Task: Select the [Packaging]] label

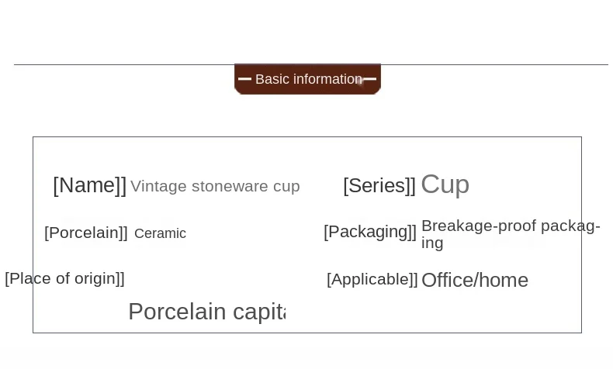Action: 370,232
